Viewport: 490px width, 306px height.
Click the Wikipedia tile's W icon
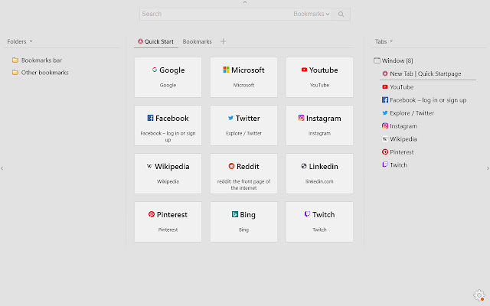coord(149,166)
